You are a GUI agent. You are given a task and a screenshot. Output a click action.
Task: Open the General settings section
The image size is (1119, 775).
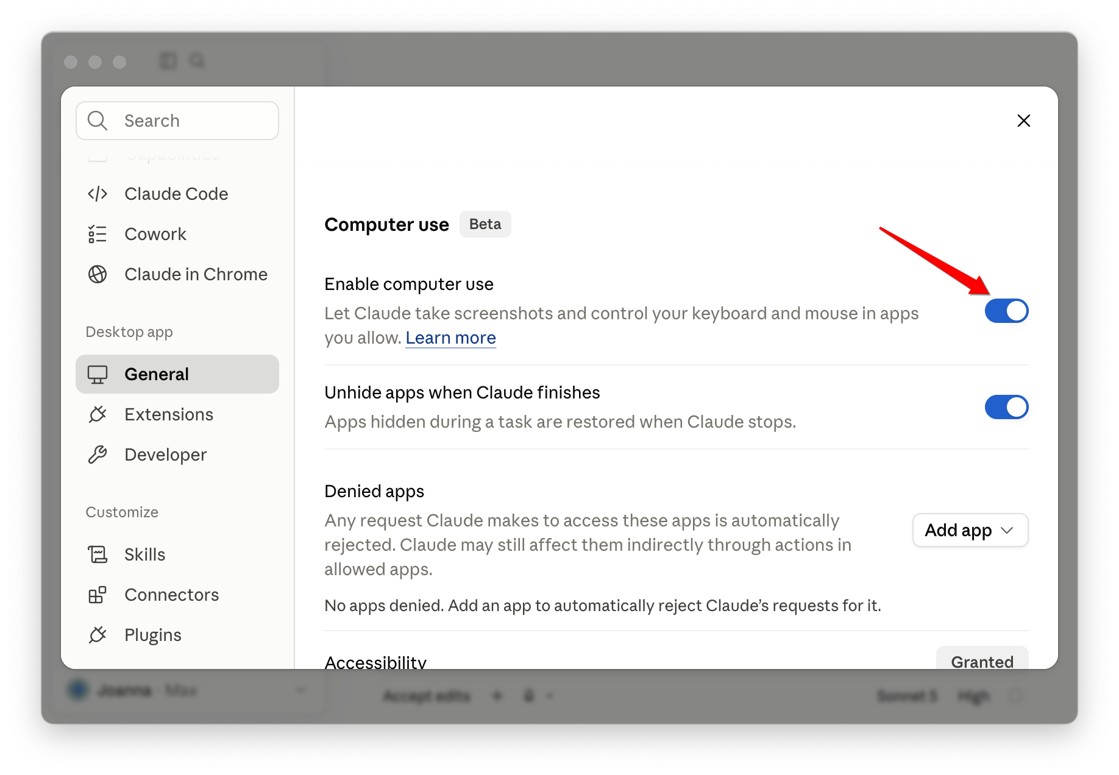tap(177, 374)
